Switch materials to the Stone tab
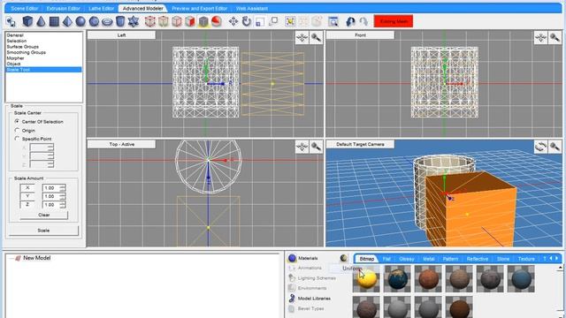Viewport: 566px width, 318px height. pyautogui.click(x=503, y=259)
